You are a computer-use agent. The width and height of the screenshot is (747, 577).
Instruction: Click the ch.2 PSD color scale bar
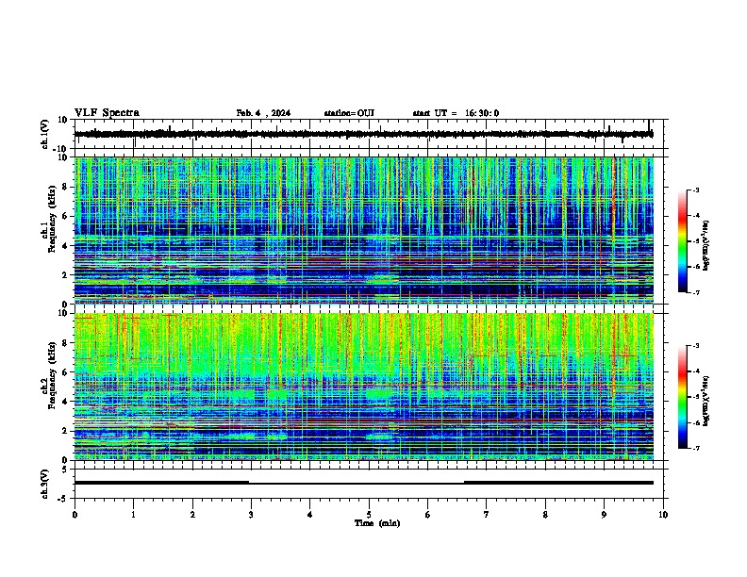coord(682,397)
